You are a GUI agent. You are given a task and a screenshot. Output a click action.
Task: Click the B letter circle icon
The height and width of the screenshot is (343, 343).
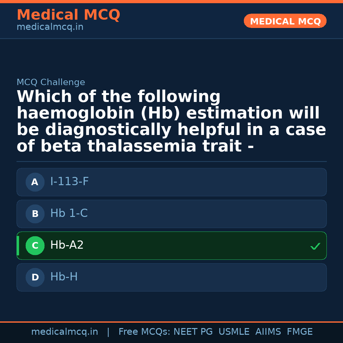[35, 214]
